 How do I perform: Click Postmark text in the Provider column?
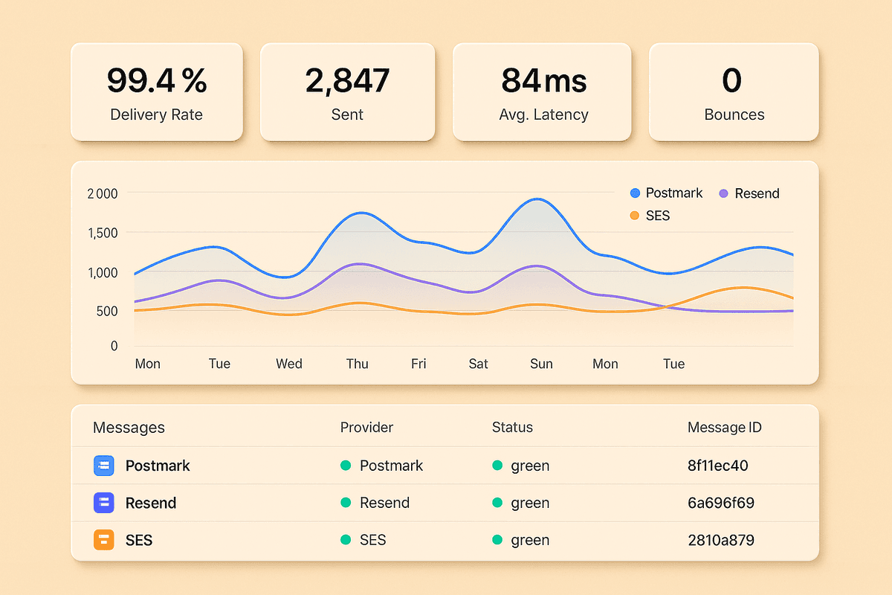coord(392,466)
